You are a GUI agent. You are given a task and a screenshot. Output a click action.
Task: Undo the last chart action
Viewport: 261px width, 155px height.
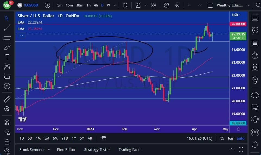[189, 5]
